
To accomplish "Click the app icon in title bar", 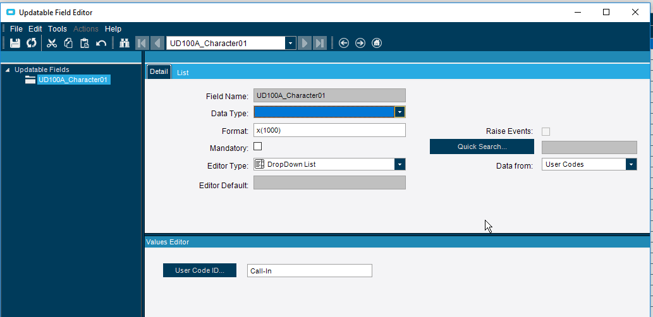I will click(11, 12).
